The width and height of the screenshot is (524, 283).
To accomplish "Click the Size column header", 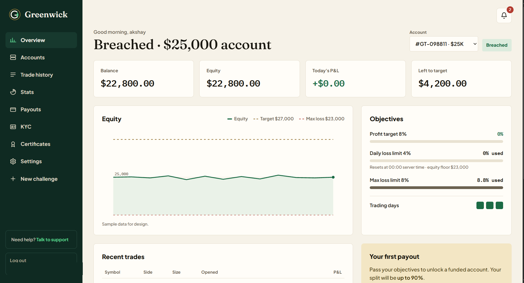I will (176, 272).
